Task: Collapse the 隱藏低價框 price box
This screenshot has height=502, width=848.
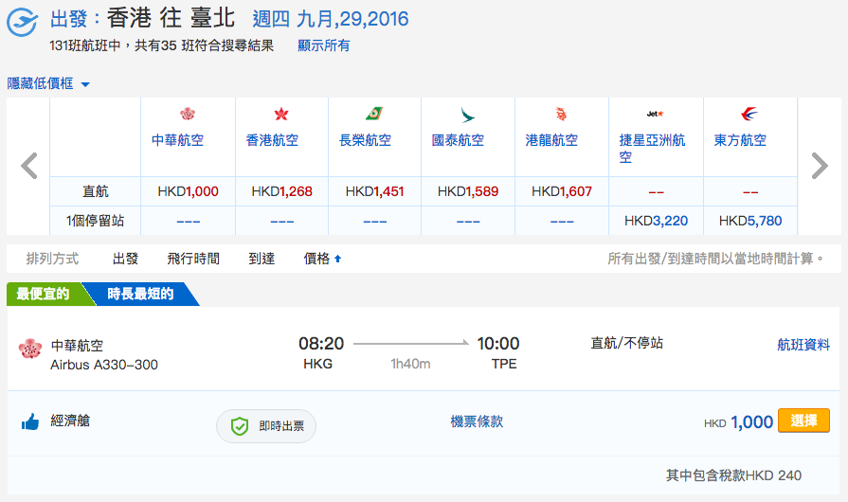Action: (x=48, y=83)
